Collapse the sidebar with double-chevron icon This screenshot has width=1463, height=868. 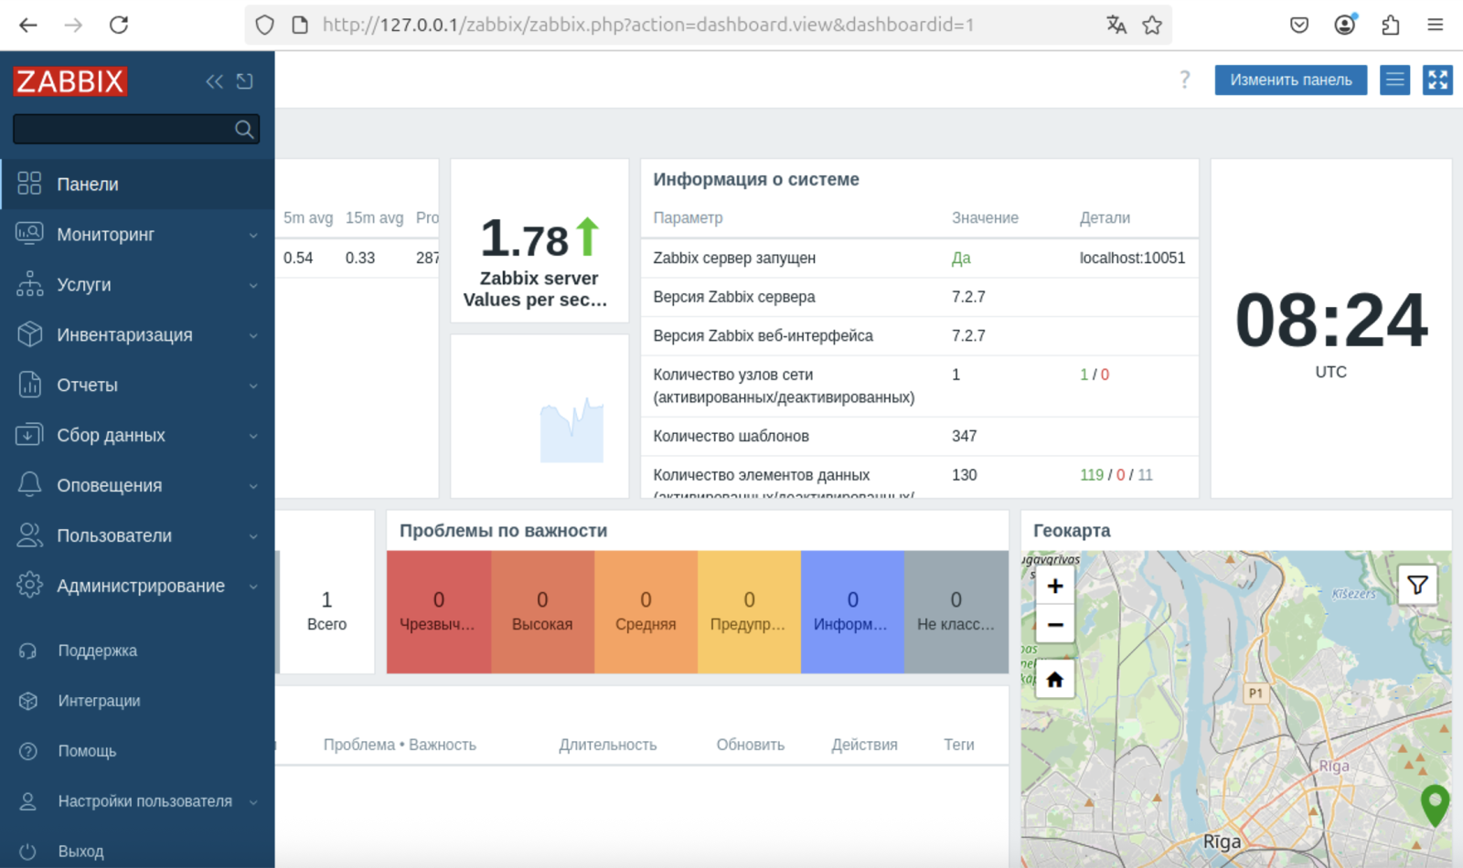[214, 81]
